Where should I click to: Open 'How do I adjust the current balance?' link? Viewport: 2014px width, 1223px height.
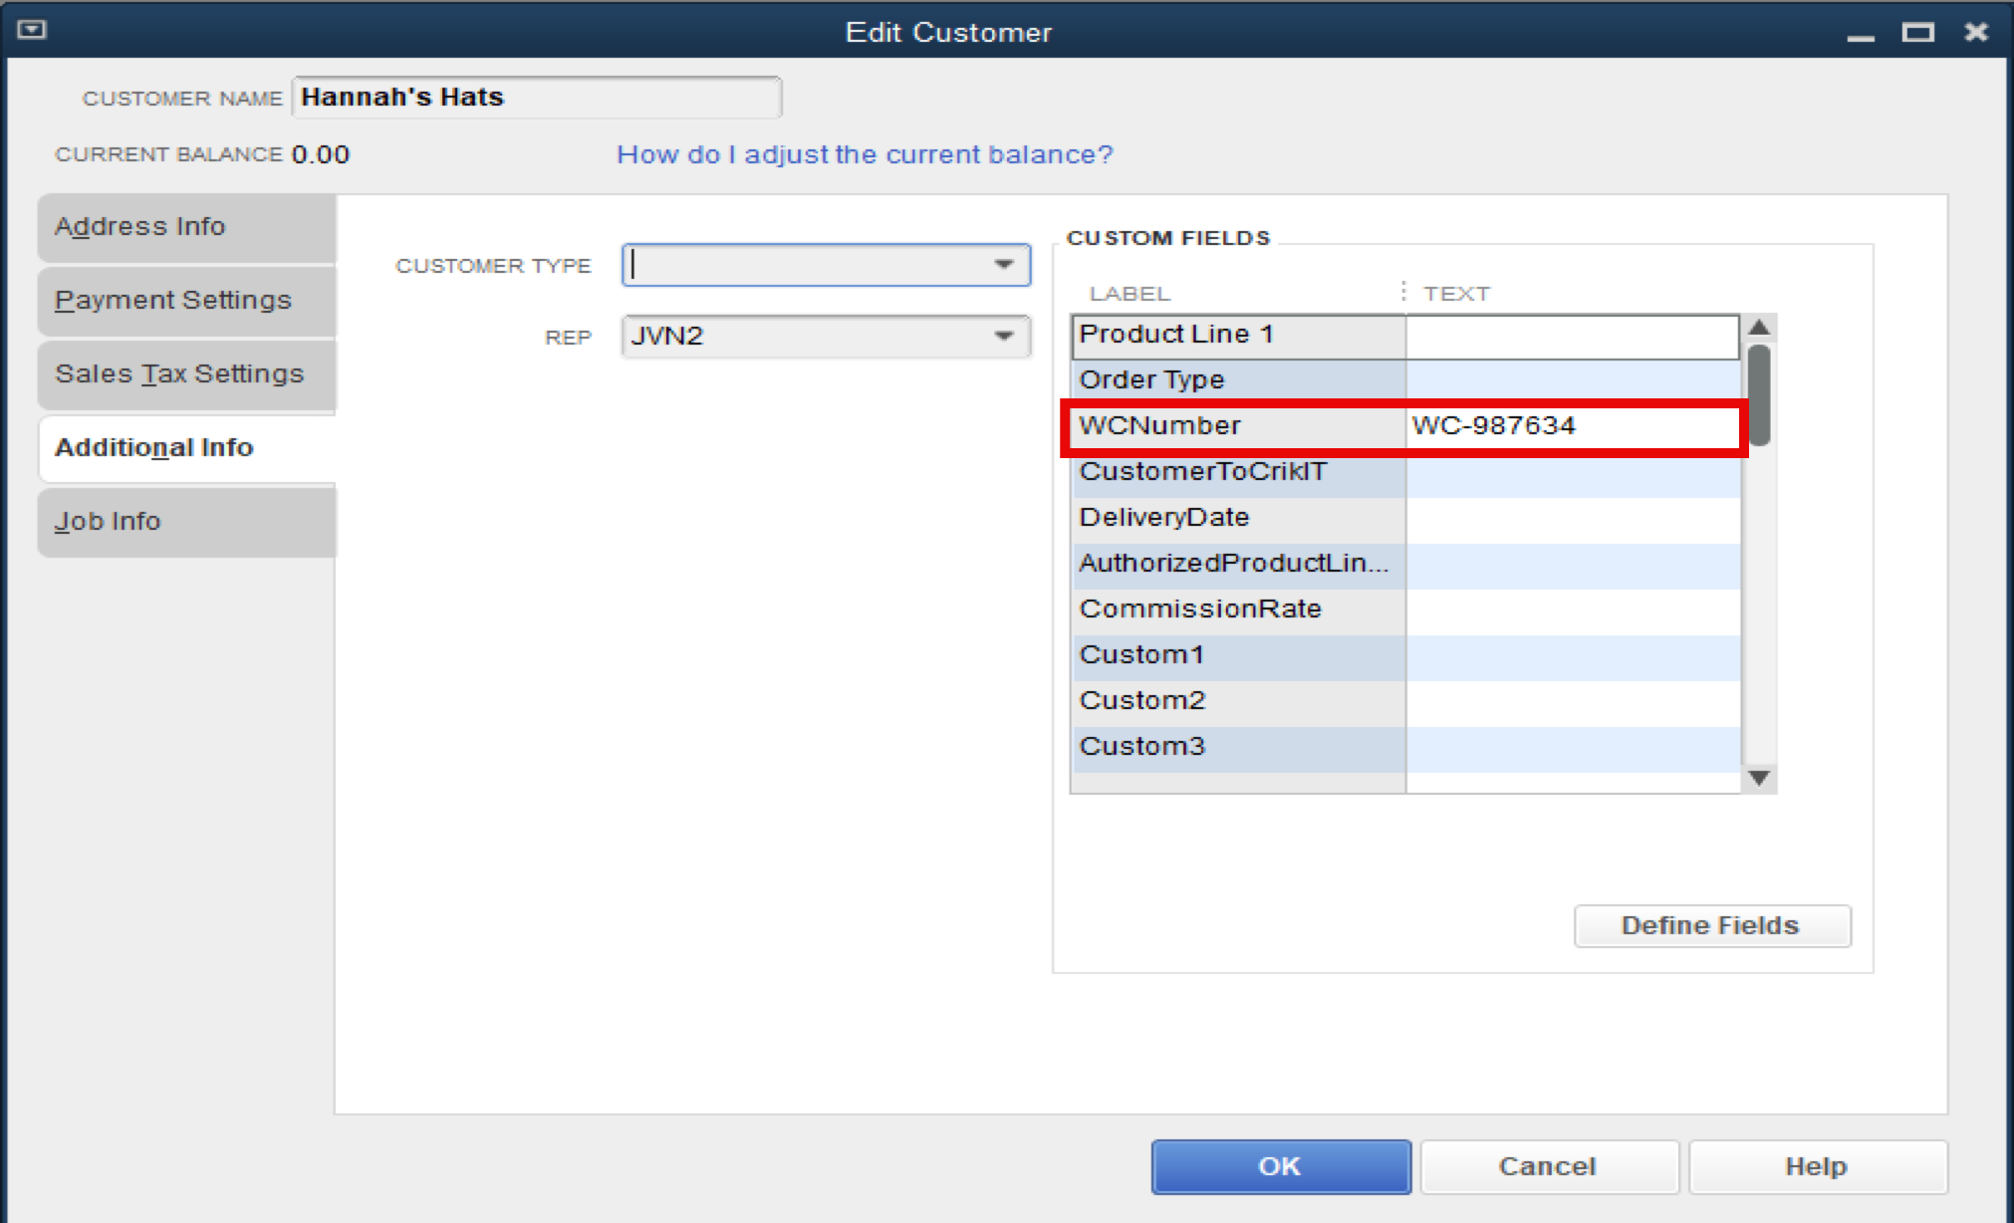[865, 155]
